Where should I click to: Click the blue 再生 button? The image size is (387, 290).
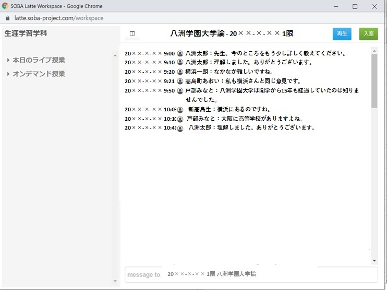tap(342, 33)
